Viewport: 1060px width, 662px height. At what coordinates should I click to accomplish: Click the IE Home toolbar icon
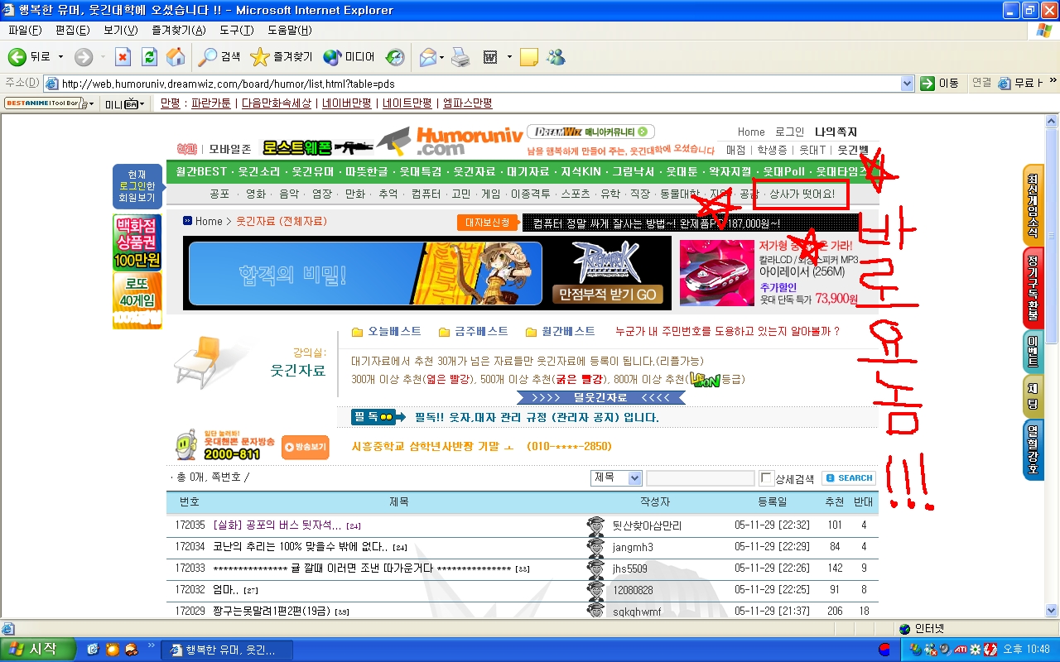tap(176, 56)
